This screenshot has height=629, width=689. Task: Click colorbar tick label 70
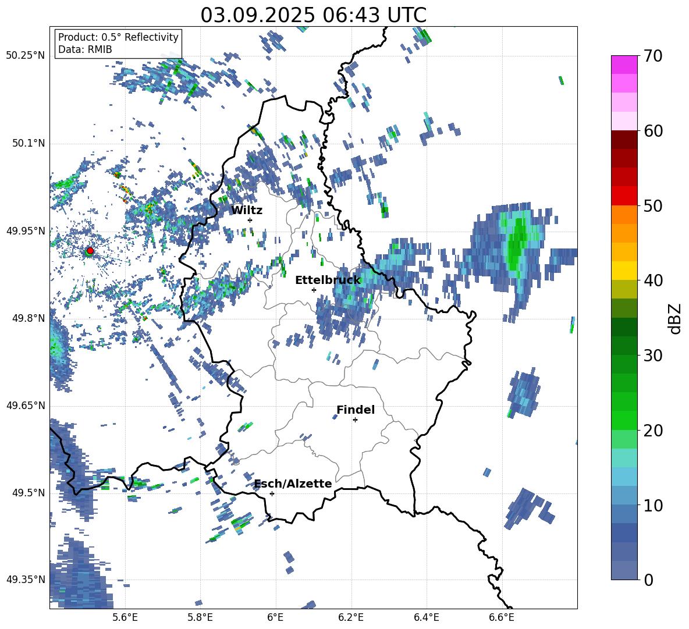point(653,56)
